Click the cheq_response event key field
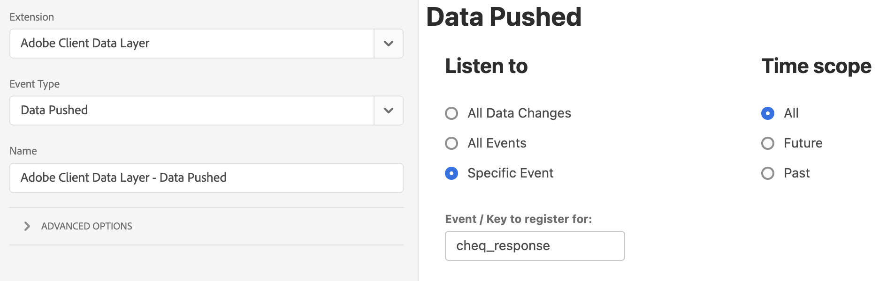This screenshot has width=887, height=281. 535,246
